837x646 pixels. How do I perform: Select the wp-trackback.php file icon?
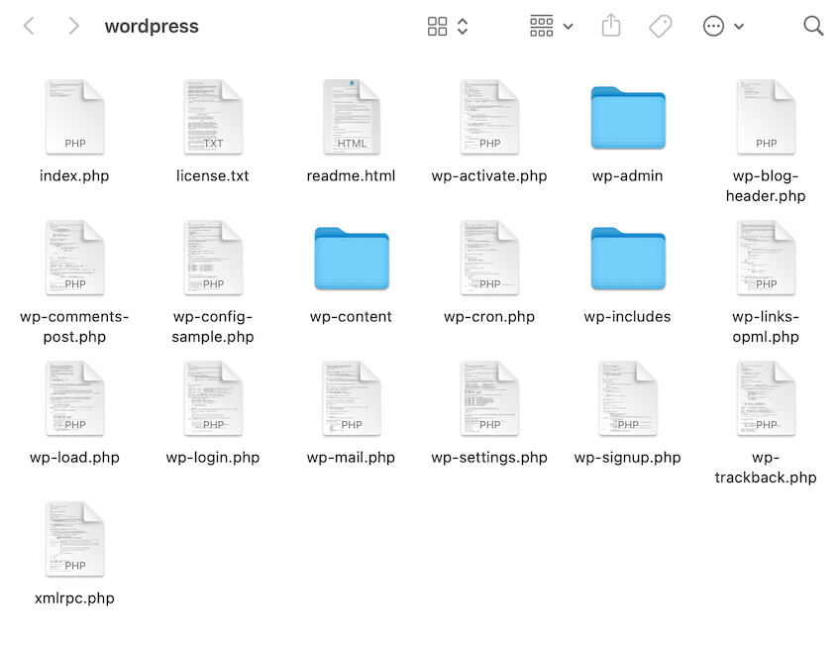(766, 399)
